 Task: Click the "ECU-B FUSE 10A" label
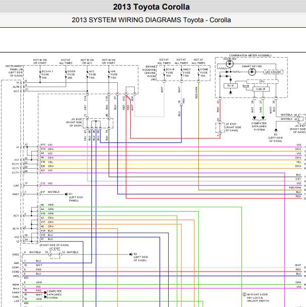pos(170,73)
